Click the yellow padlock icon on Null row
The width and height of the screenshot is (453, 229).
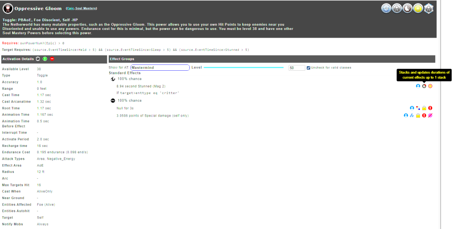(x=424, y=108)
